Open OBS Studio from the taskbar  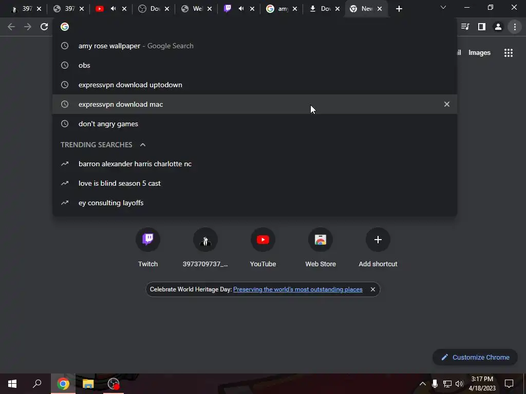coord(114,384)
